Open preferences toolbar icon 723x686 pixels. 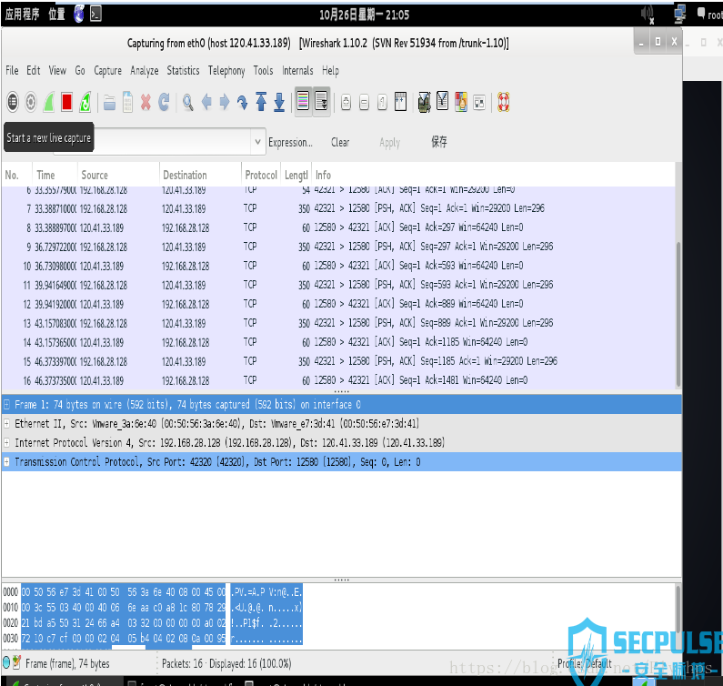coord(479,102)
